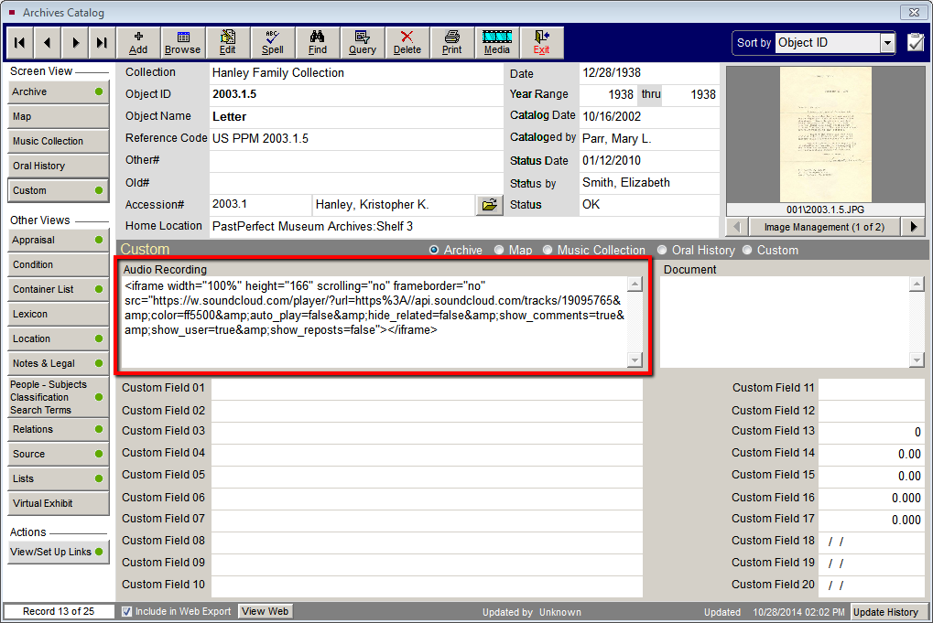Open the Media screen

496,42
